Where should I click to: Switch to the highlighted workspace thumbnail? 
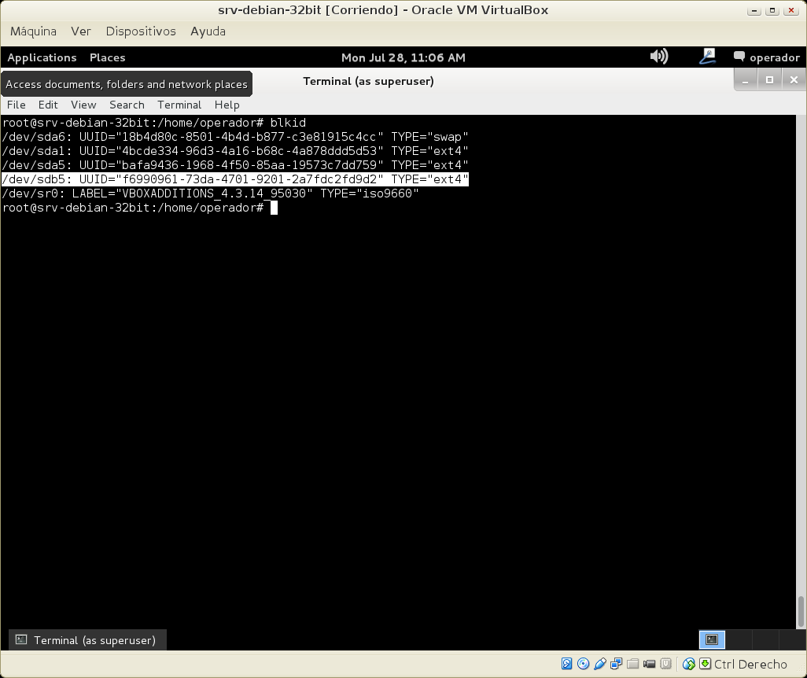(712, 640)
